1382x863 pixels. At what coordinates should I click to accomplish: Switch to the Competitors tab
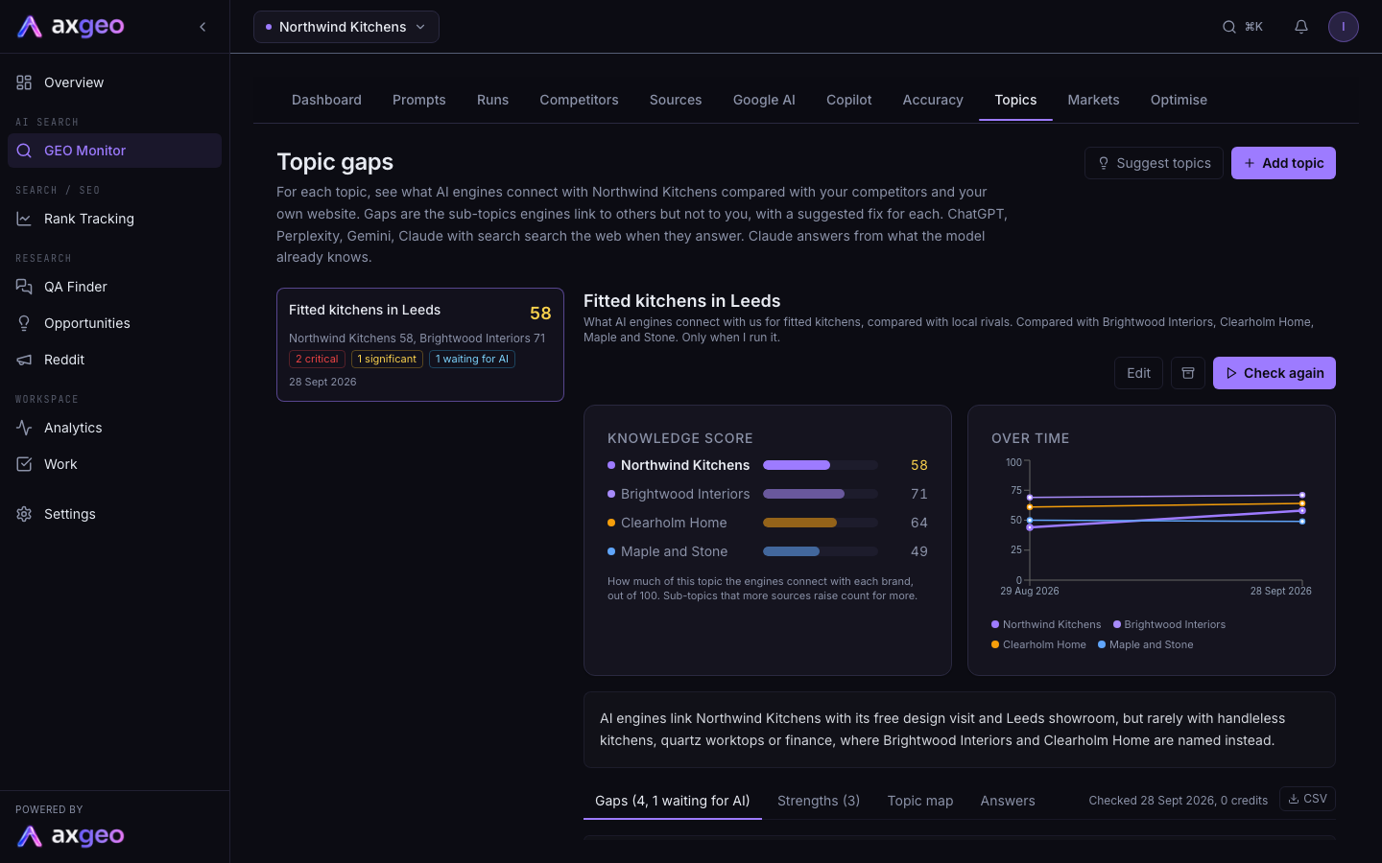pos(579,100)
